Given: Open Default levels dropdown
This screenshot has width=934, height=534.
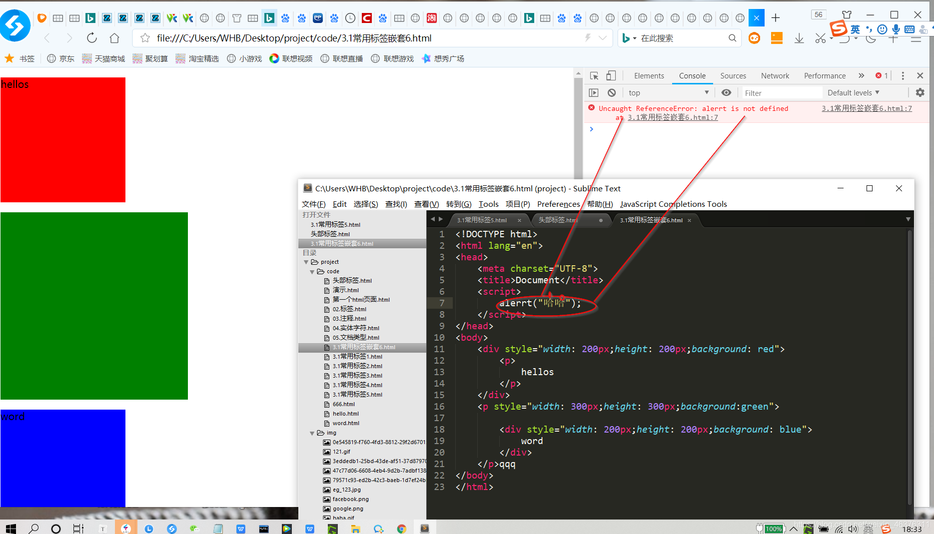Looking at the screenshot, I should pos(853,92).
